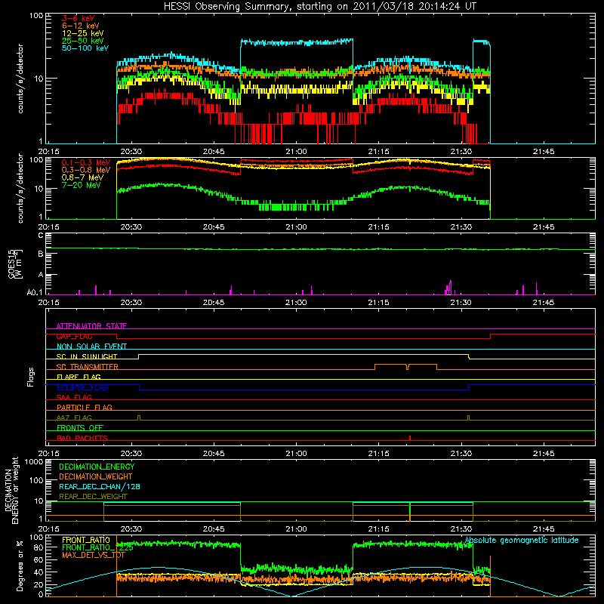Click the Flags panel axis title
Viewport: 604px width, 604px height.
(x=31, y=377)
